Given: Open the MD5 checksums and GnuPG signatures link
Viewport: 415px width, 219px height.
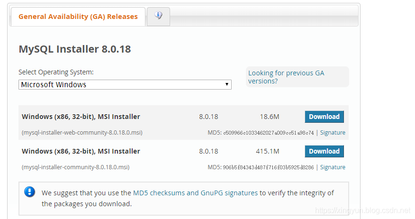Looking at the screenshot, I should (x=195, y=193).
